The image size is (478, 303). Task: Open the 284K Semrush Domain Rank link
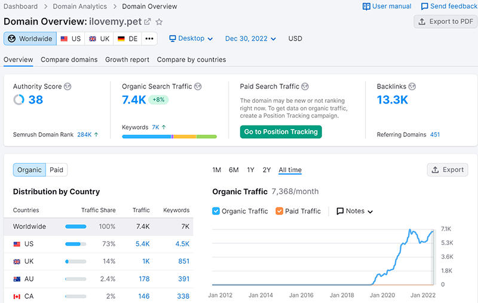[x=84, y=134]
